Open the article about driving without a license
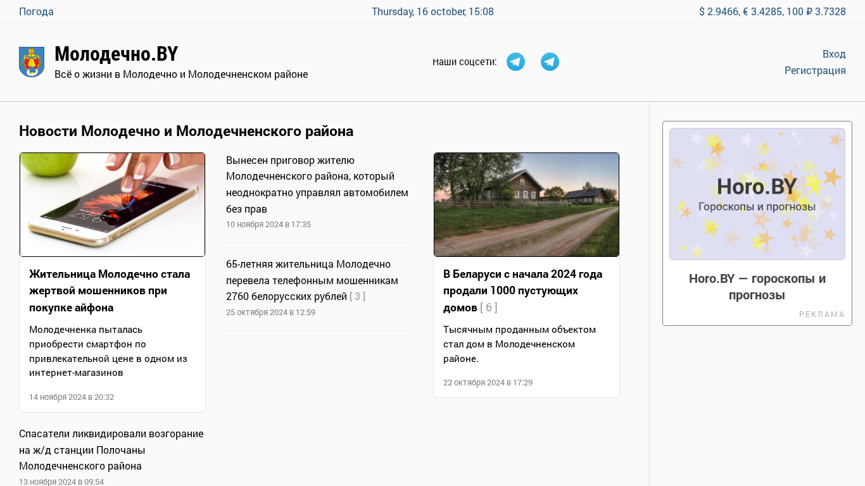 click(317, 184)
